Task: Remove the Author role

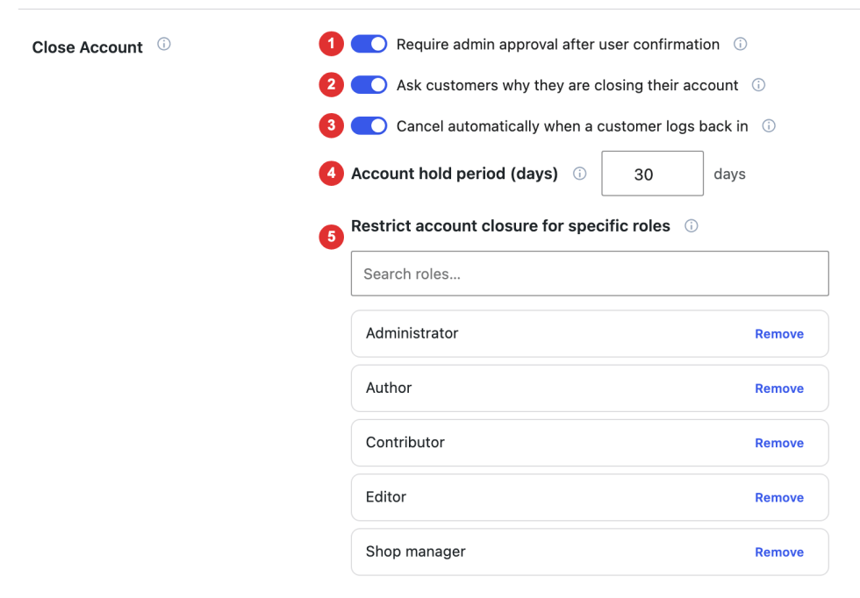Action: point(779,388)
